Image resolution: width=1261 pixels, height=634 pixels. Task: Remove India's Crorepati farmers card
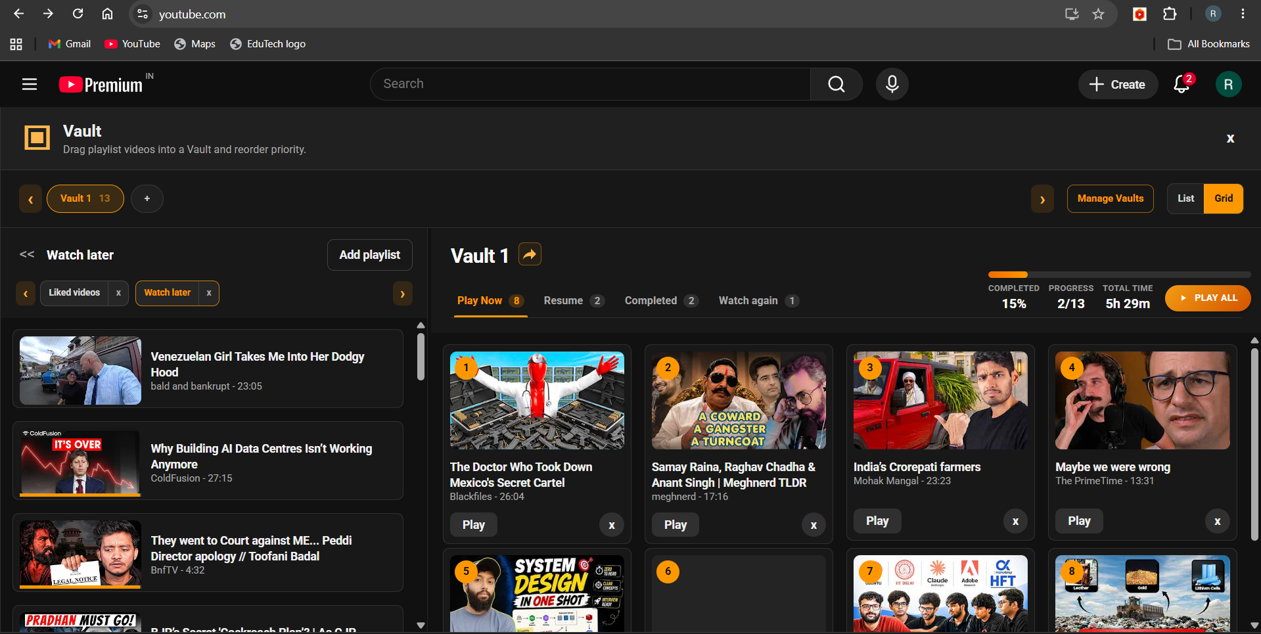click(x=1015, y=521)
